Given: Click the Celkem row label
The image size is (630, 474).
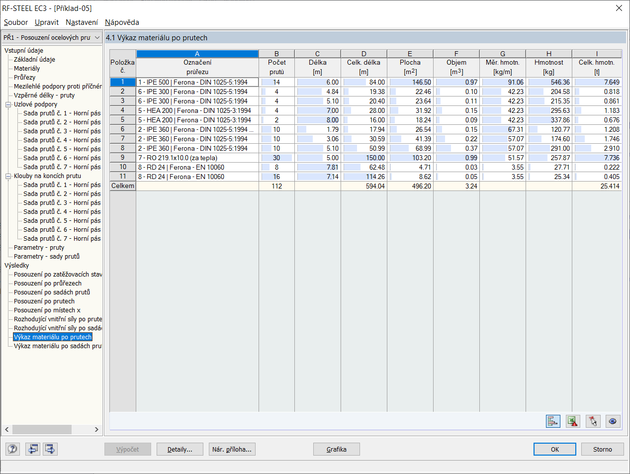Looking at the screenshot, I should pyautogui.click(x=123, y=186).
